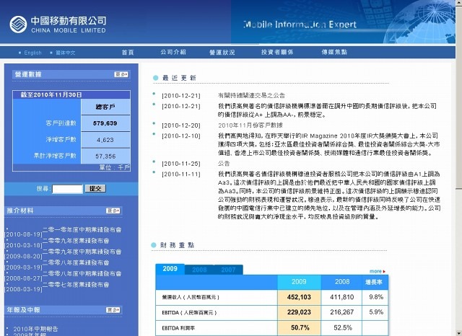The height and width of the screenshot is (336, 462).
Task: Open the 2010年11月份客戶數據 link
Action: pyautogui.click(x=250, y=125)
